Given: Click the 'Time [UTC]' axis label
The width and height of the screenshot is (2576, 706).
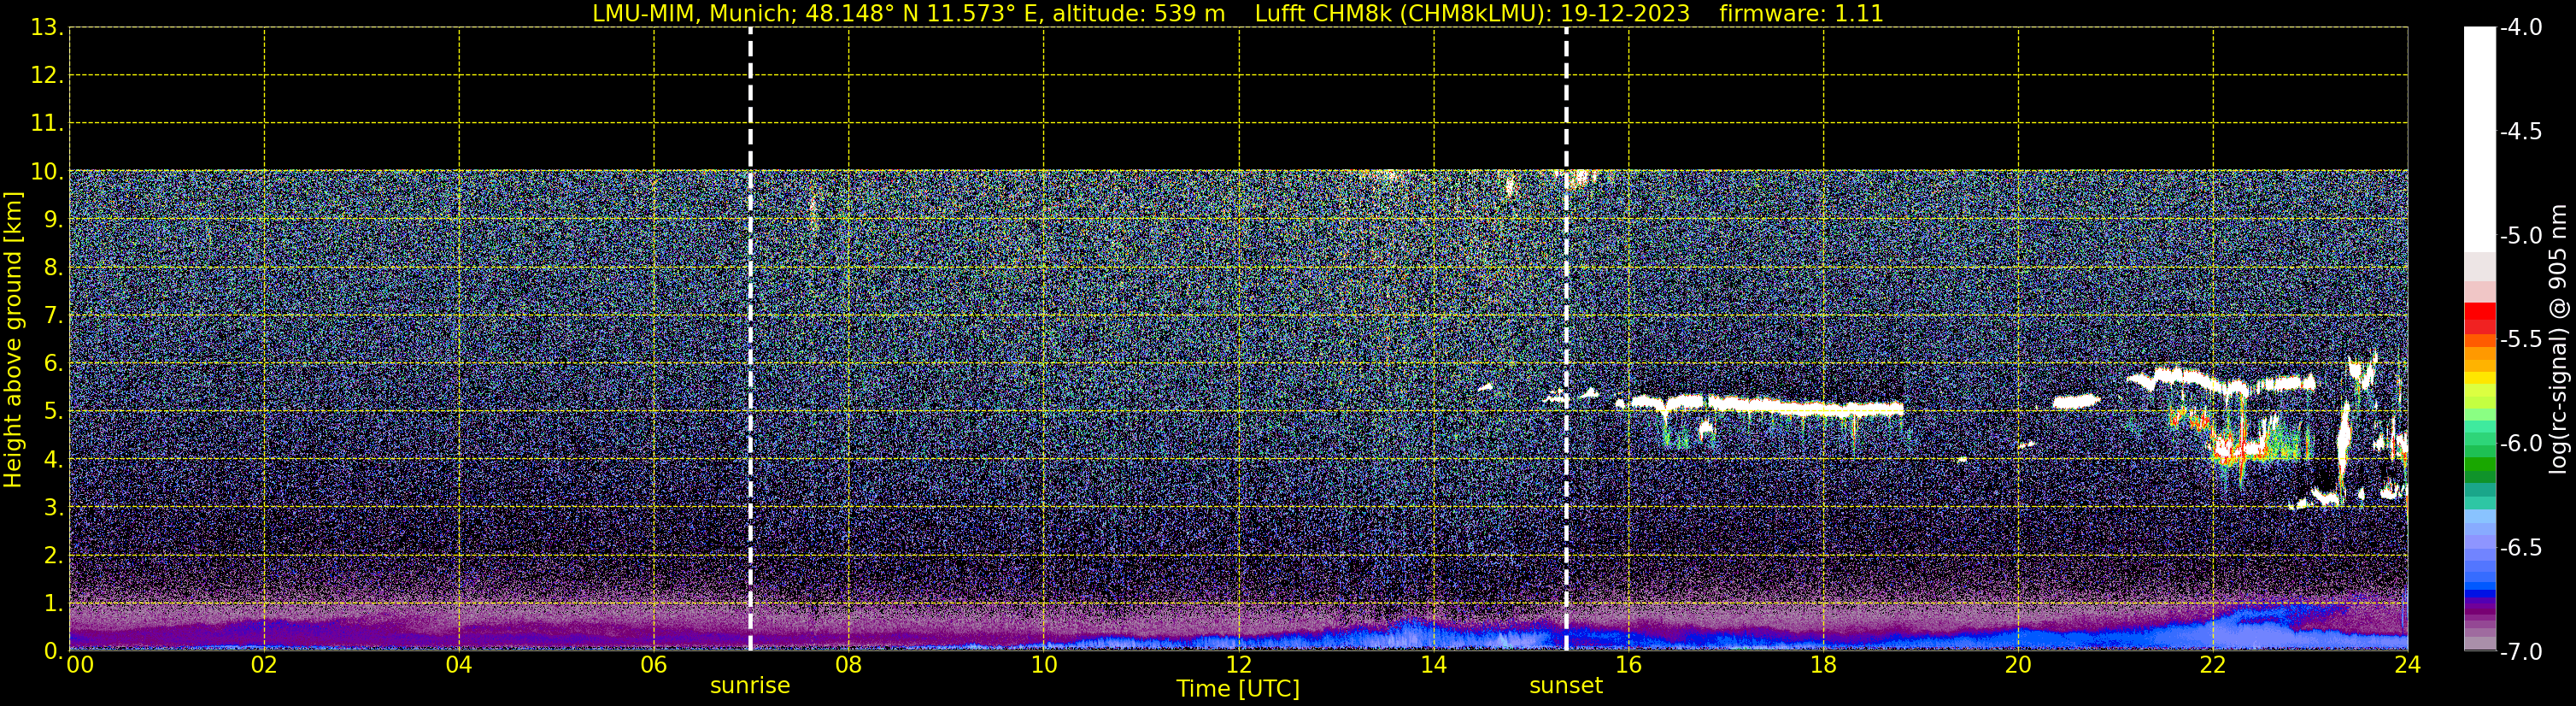Looking at the screenshot, I should 1238,689.
